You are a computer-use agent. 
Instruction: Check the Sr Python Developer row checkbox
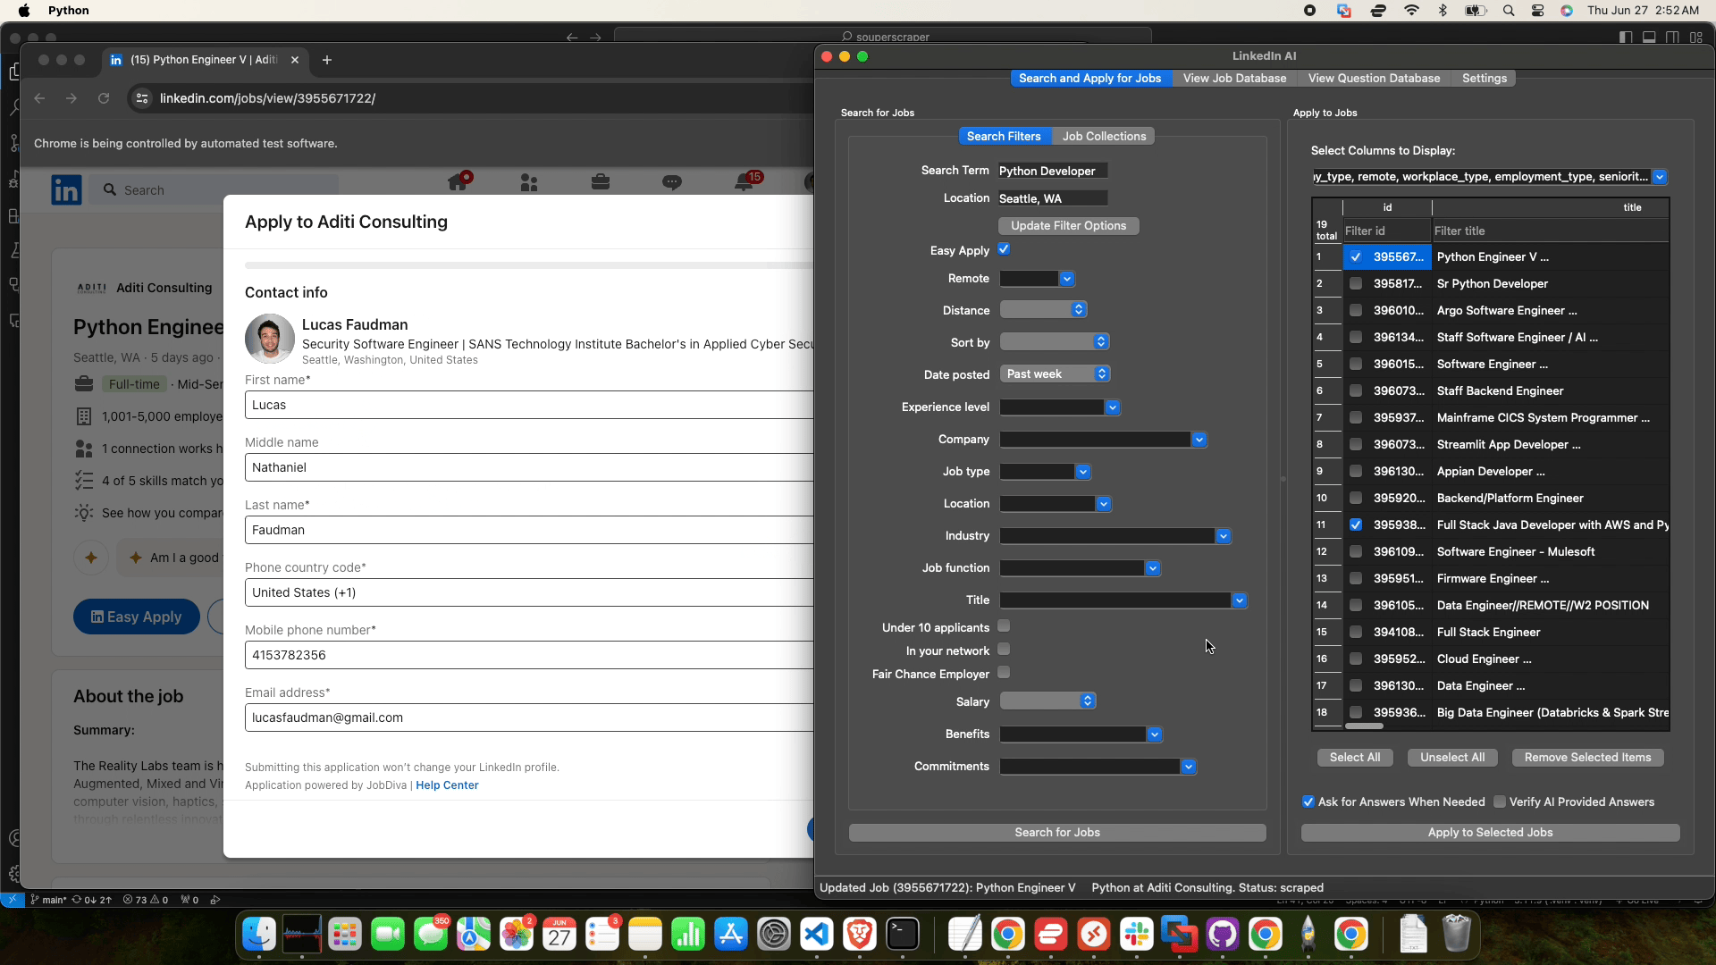[1356, 283]
